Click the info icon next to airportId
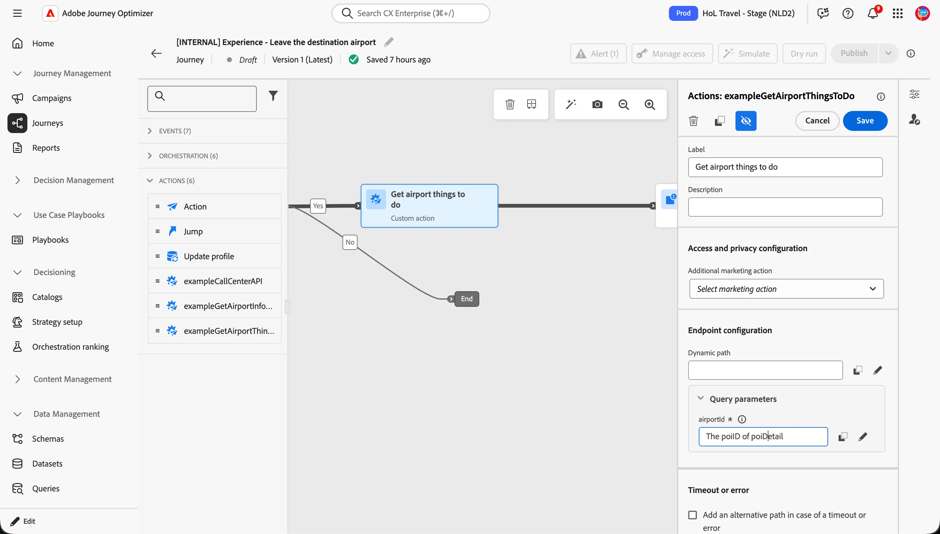Screen dimensions: 940x534 coord(742,419)
